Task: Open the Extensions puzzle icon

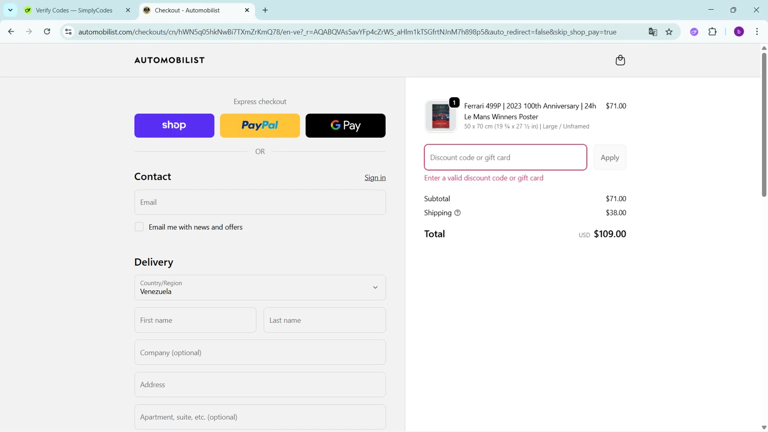Action: [712, 32]
